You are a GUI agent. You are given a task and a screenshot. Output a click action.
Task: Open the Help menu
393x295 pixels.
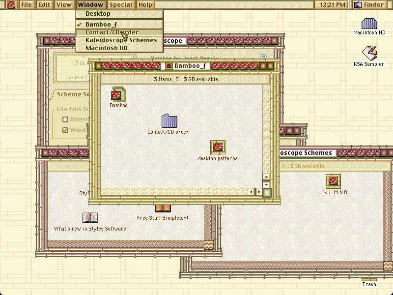coord(145,5)
